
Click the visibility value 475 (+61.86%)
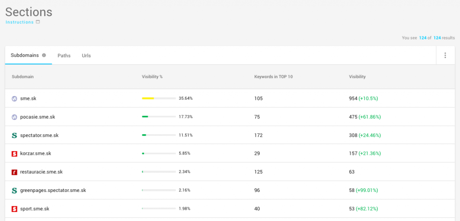click(x=365, y=117)
